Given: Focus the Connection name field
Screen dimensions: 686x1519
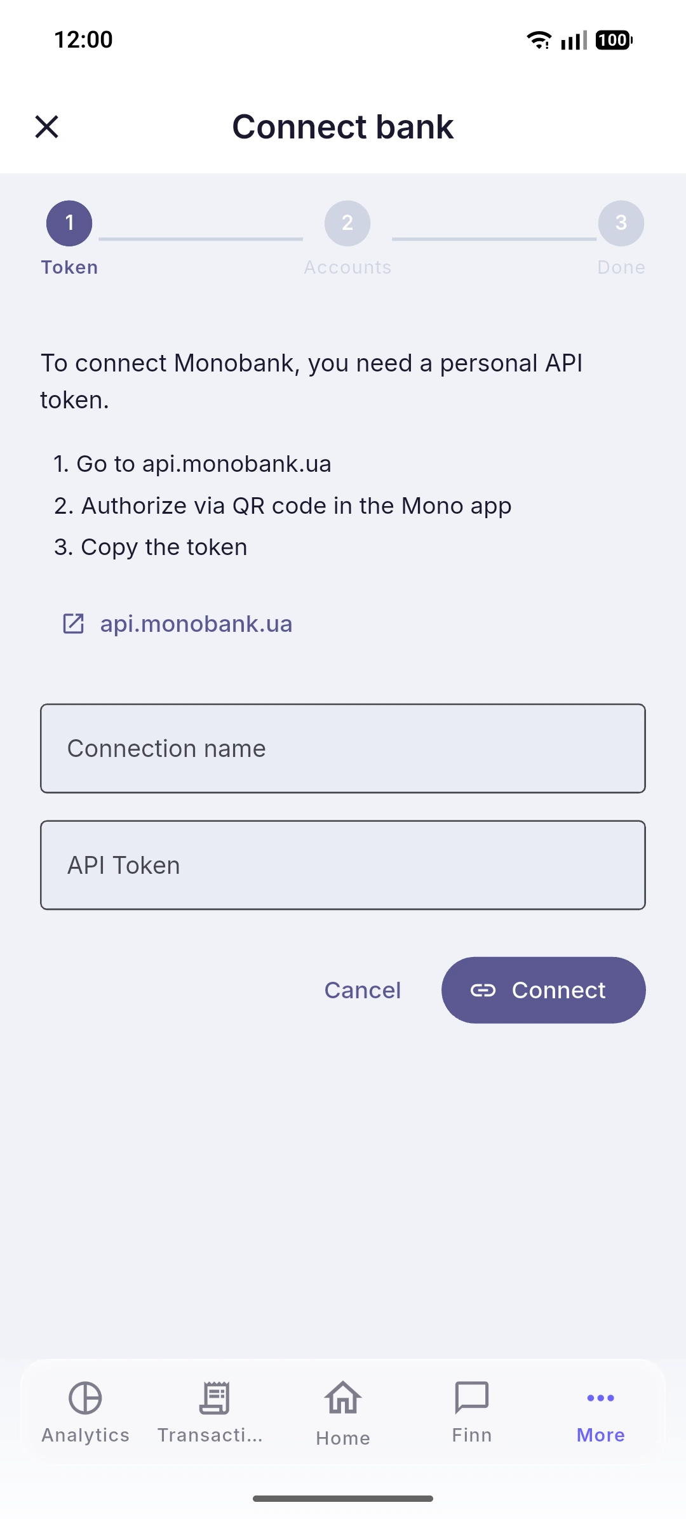Looking at the screenshot, I should tap(343, 748).
